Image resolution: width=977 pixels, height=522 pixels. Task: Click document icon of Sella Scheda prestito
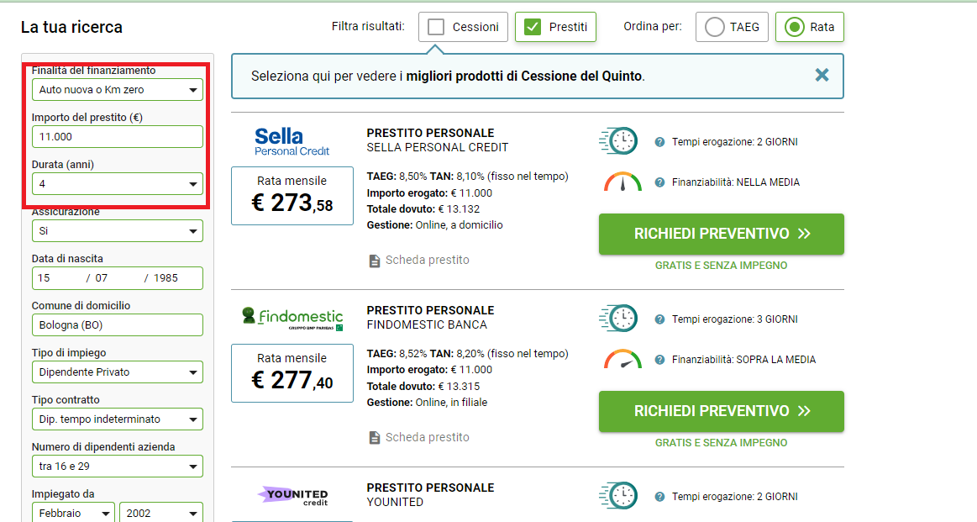[375, 261]
